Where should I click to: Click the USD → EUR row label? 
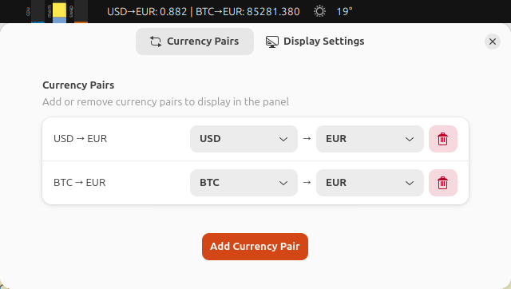click(80, 139)
